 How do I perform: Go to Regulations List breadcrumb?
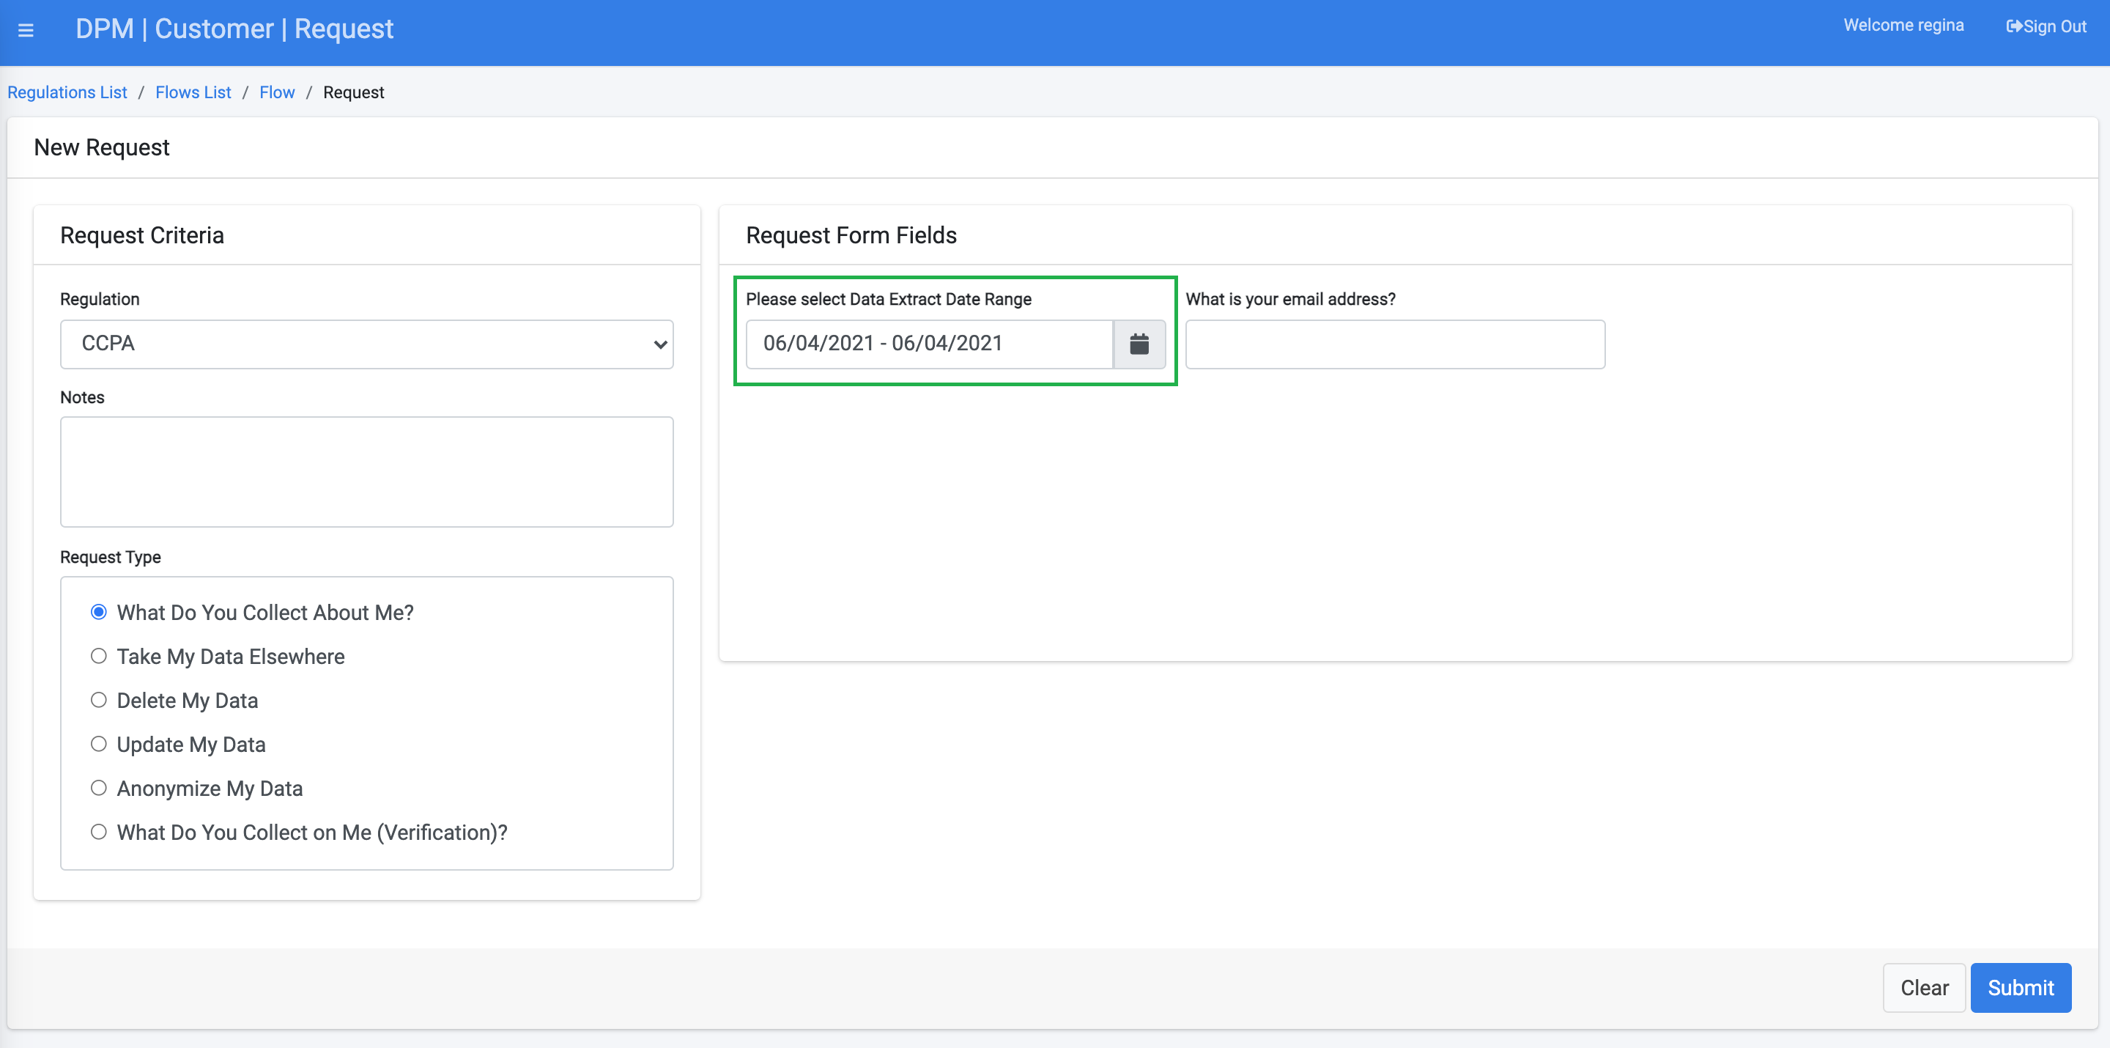[x=67, y=92]
